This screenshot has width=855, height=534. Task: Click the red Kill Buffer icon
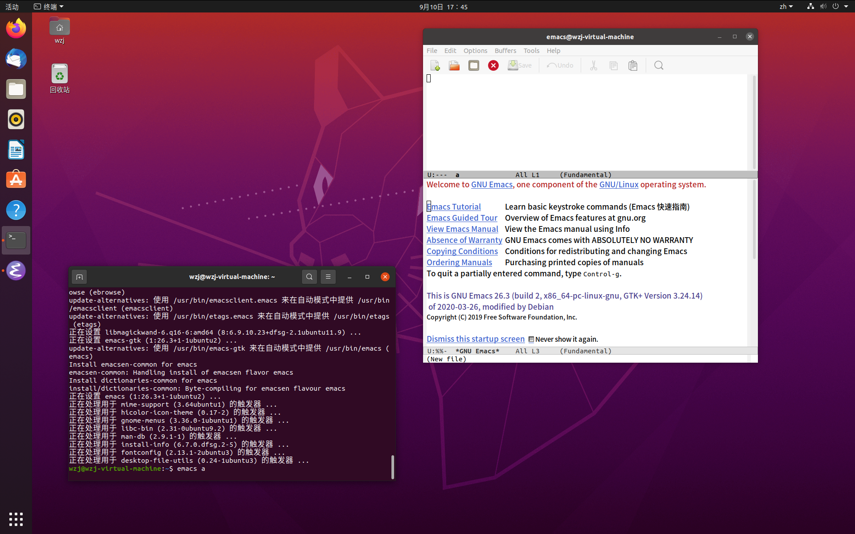[493, 65]
